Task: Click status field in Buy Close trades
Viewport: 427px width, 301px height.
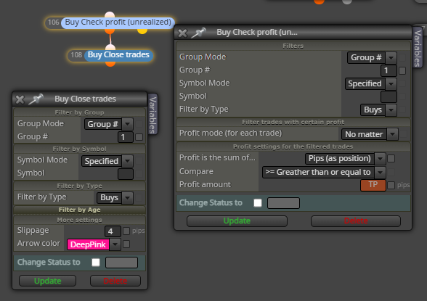Action: (121, 263)
